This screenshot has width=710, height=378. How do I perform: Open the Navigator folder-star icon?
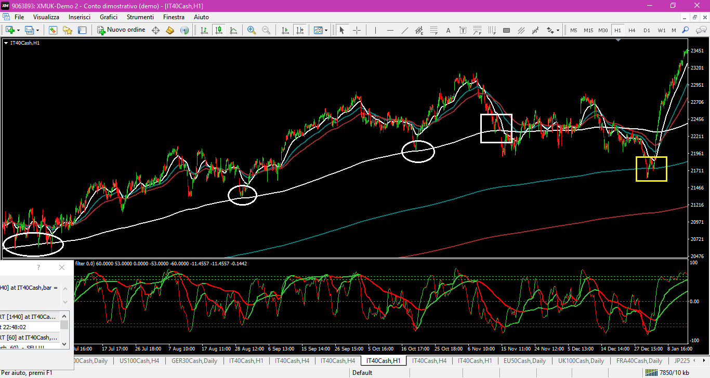(68, 30)
